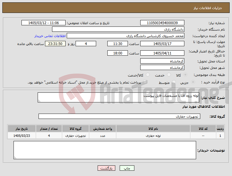Image resolution: width=232 pixels, height=176 pixels.
Task: Select the متوسط purchase type radio
Action: pyautogui.click(x=174, y=82)
